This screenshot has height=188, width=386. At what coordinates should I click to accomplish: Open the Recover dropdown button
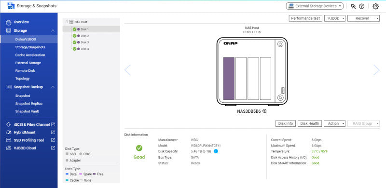(x=363, y=18)
